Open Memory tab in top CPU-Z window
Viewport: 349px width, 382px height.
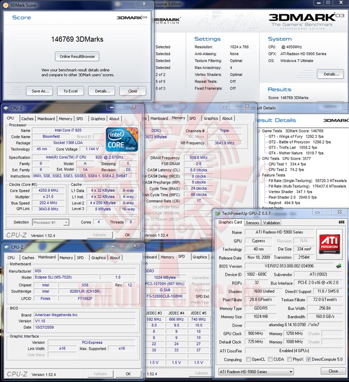(65, 119)
